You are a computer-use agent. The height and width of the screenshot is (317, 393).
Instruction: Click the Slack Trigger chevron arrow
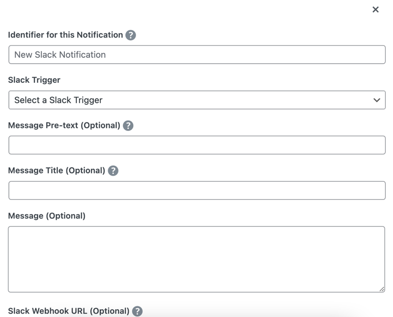377,100
